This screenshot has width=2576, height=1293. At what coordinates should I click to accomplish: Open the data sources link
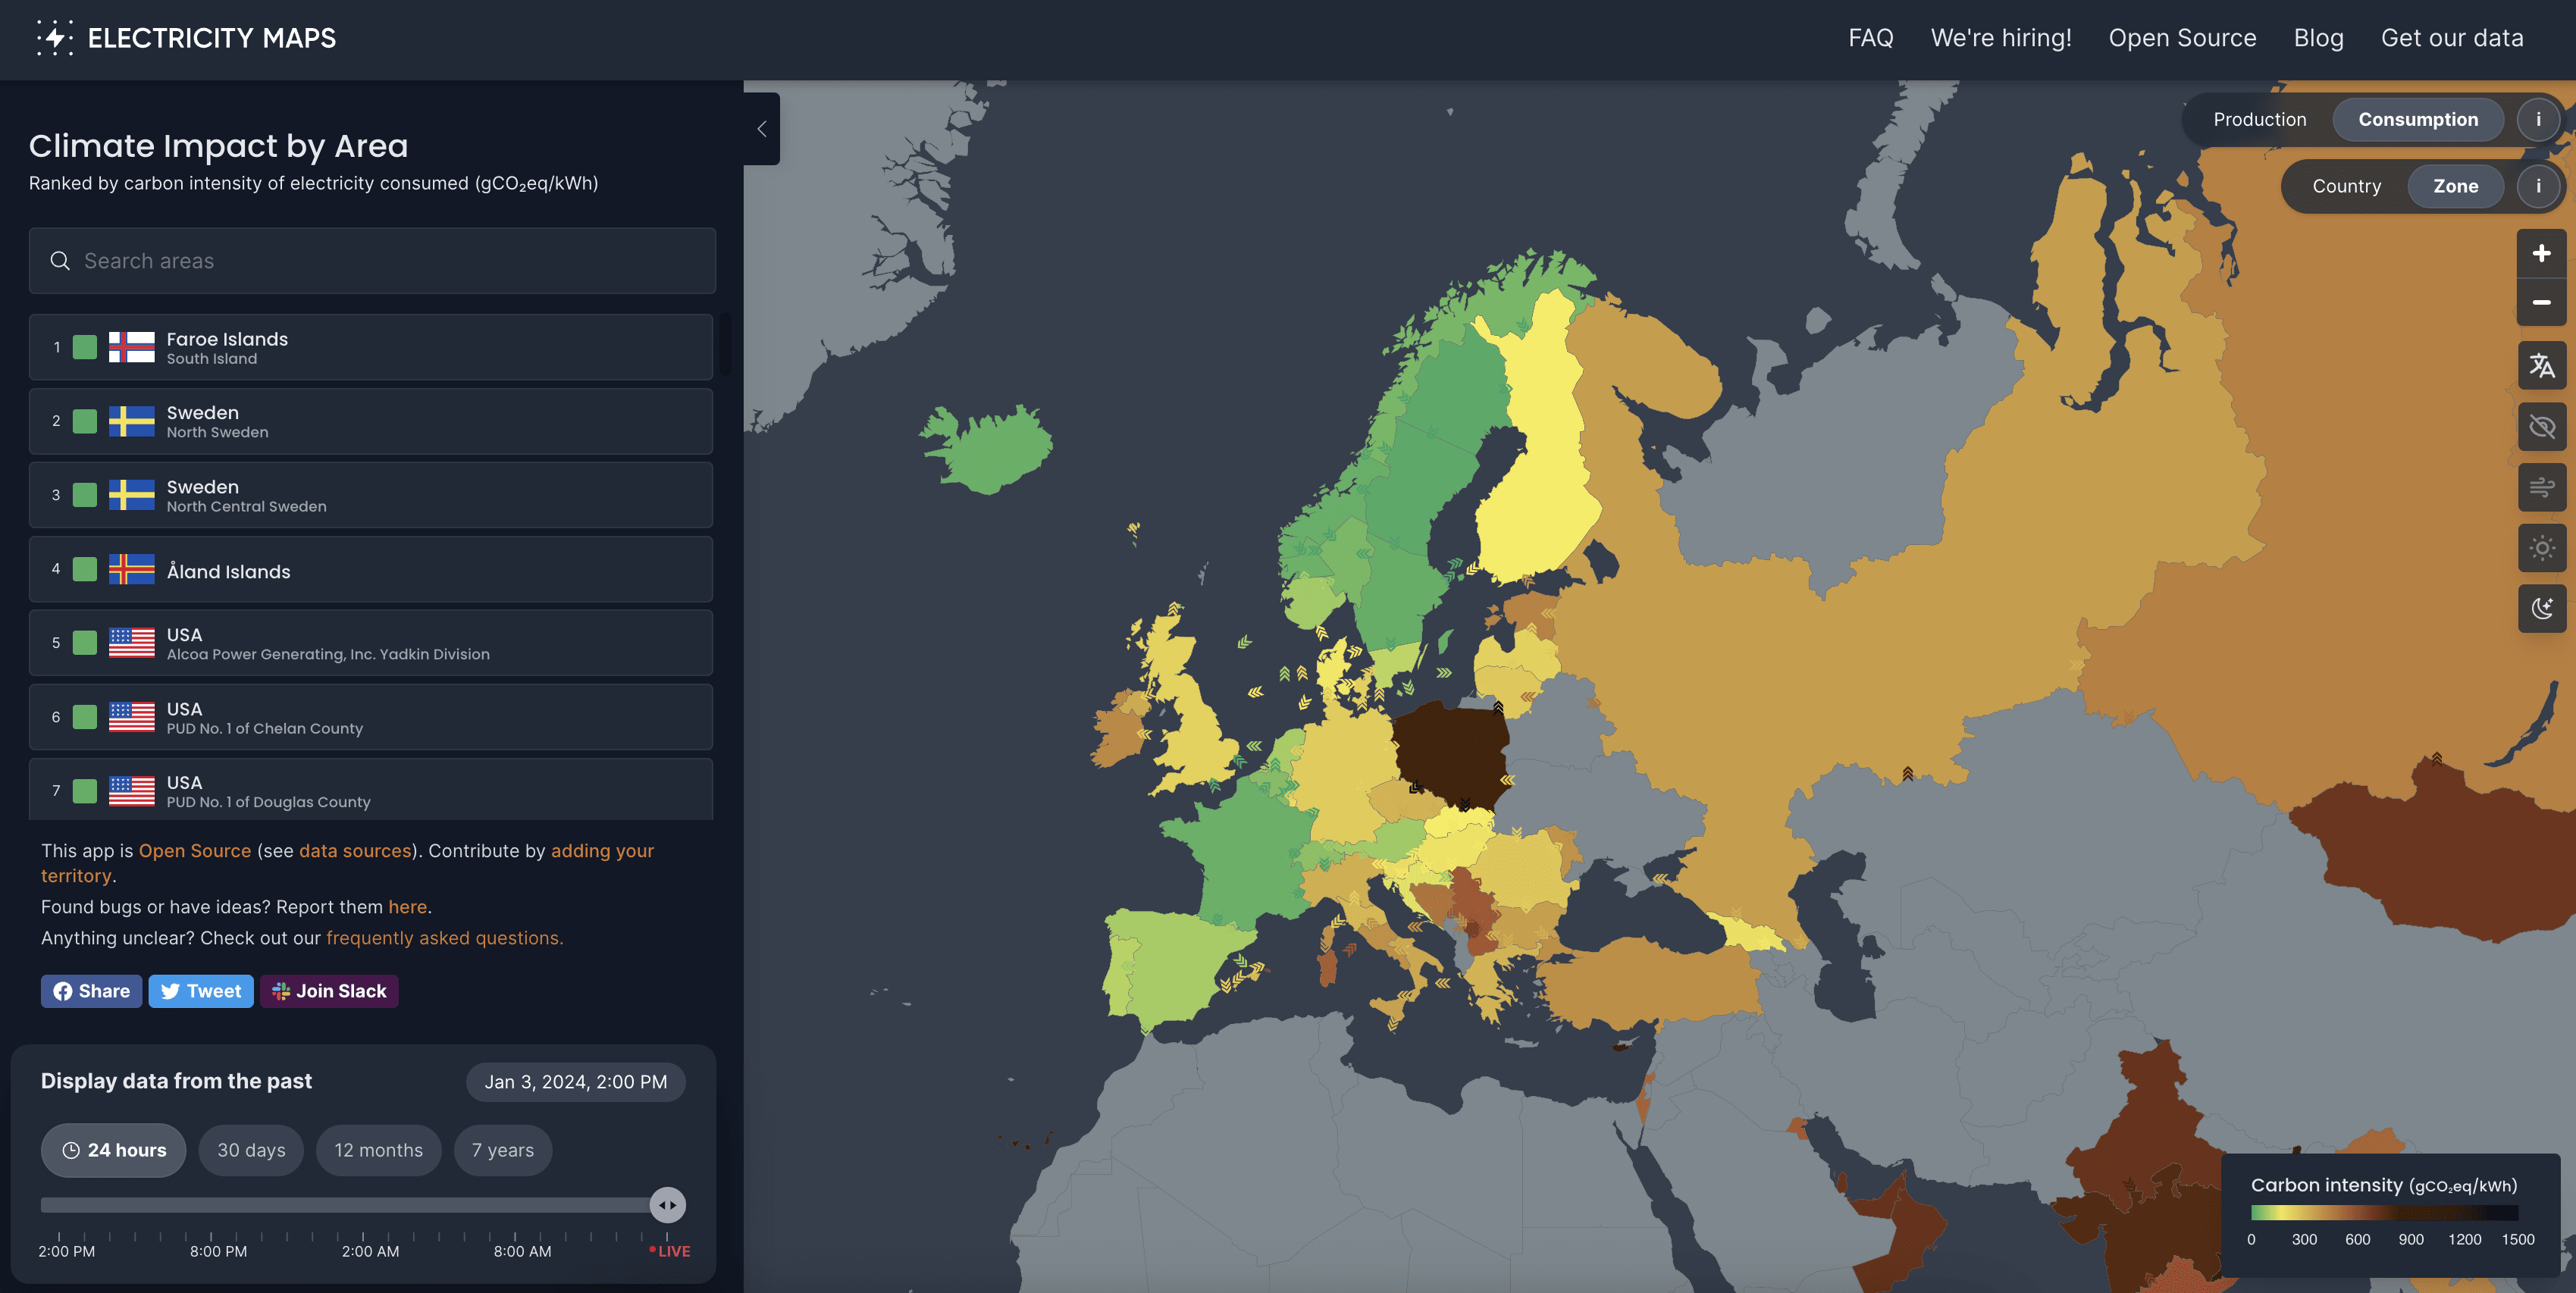point(355,851)
